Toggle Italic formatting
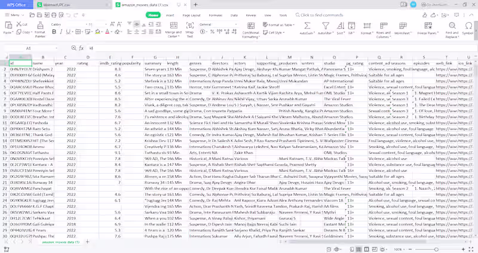 (61, 32)
